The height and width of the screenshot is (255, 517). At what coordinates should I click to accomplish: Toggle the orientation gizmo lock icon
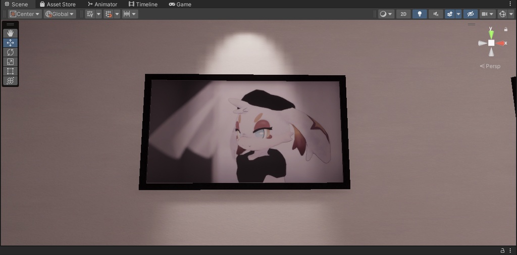click(506, 29)
